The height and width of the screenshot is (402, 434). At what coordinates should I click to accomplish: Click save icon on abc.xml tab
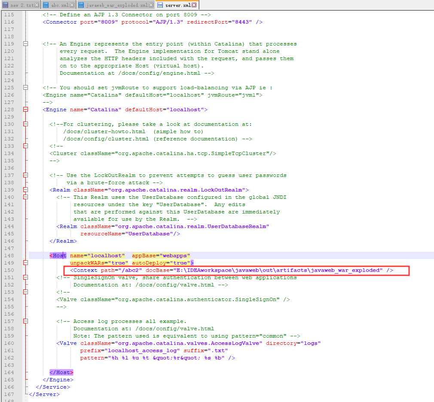point(46,5)
